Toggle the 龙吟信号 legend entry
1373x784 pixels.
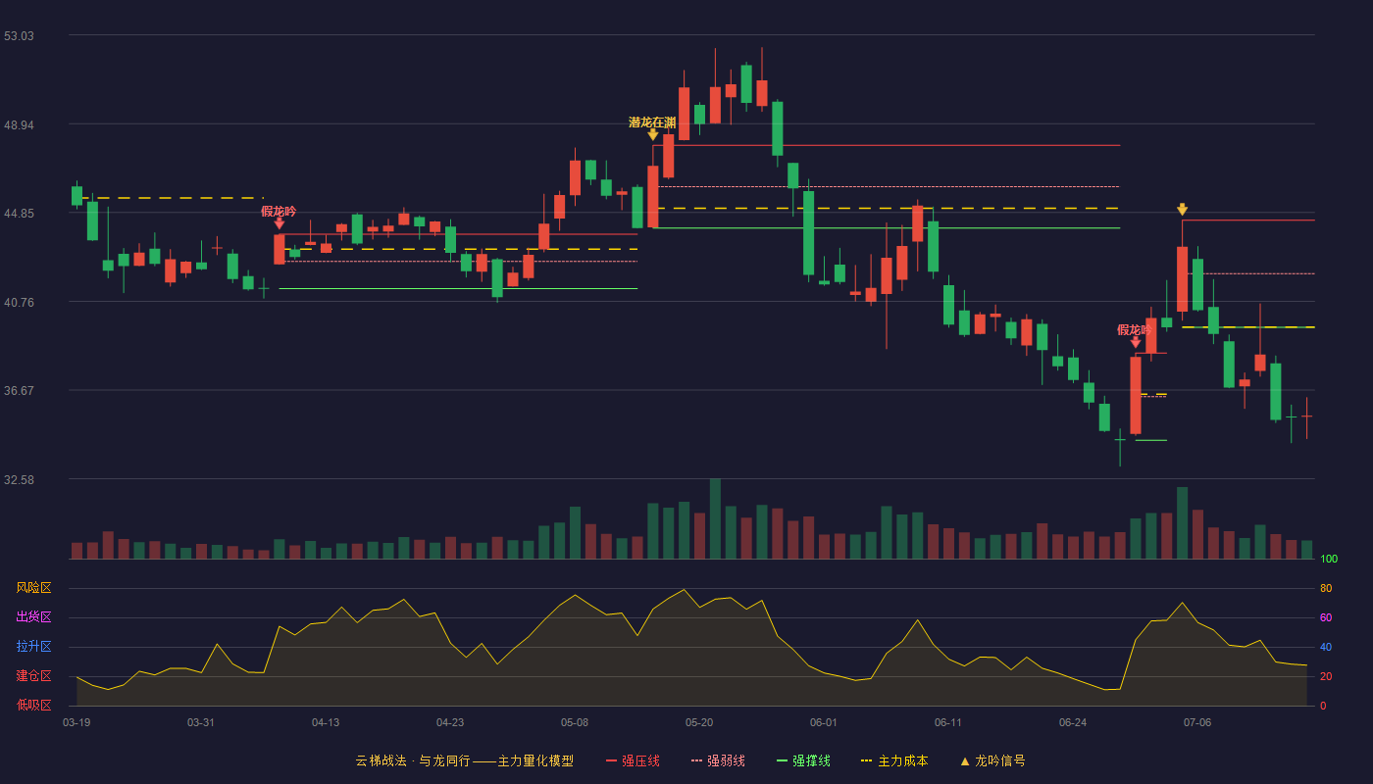pyautogui.click(x=992, y=760)
